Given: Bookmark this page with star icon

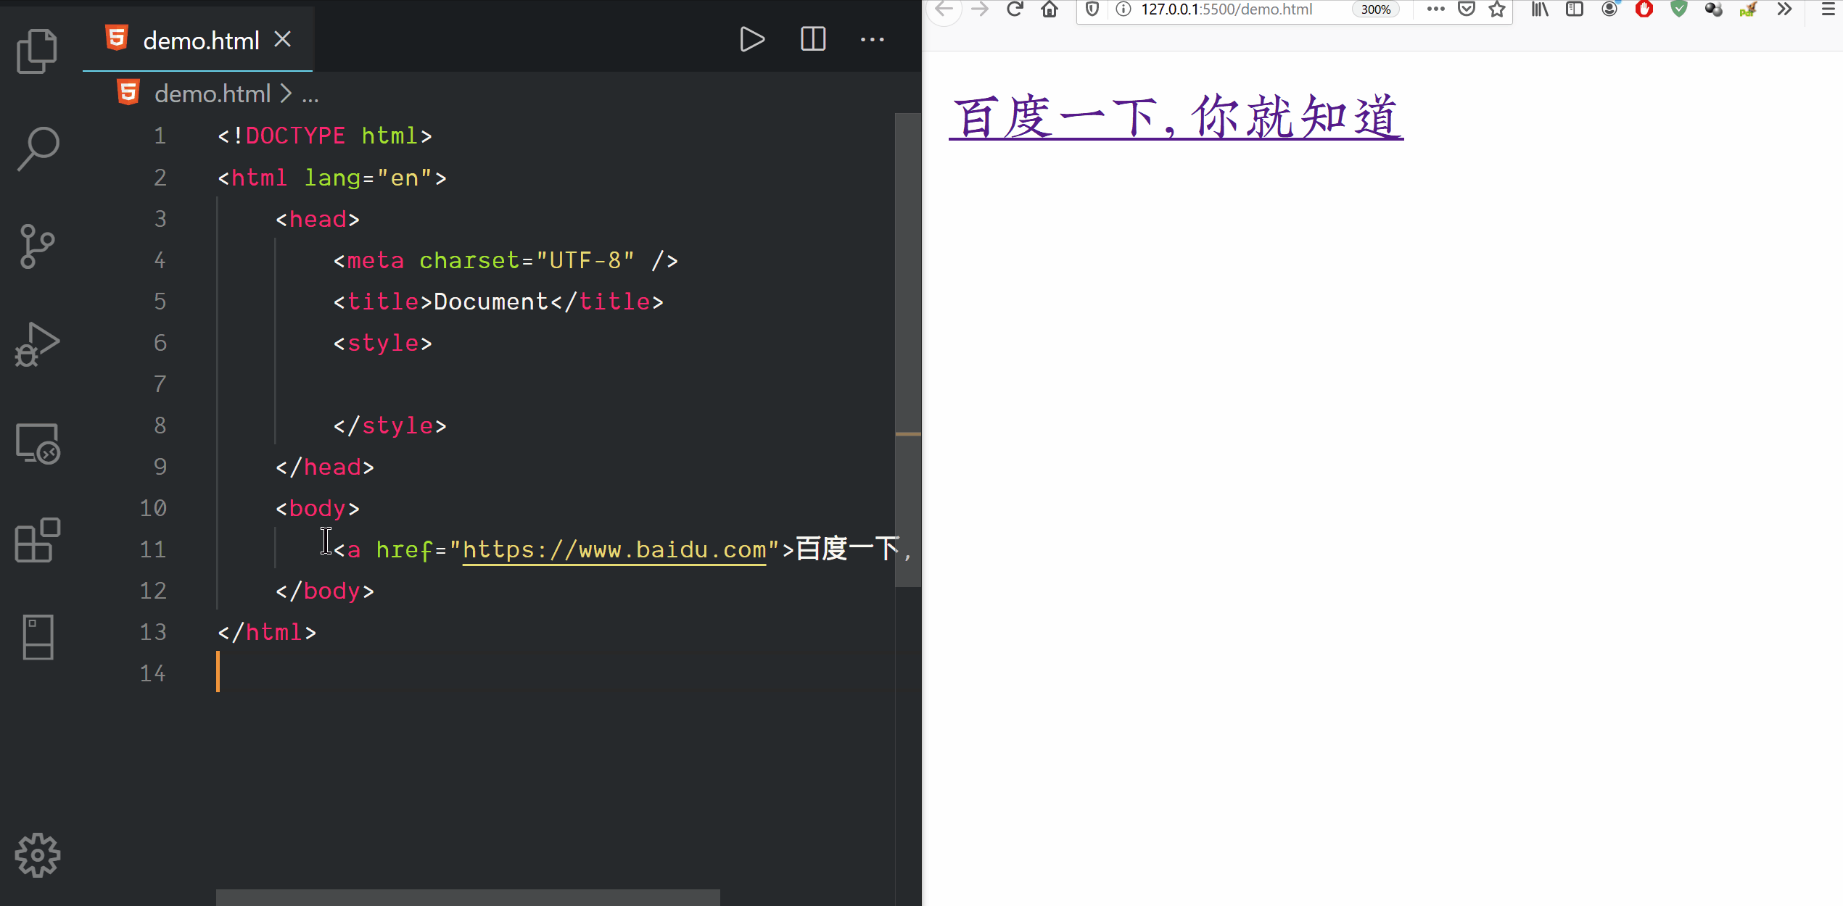Looking at the screenshot, I should [x=1497, y=9].
